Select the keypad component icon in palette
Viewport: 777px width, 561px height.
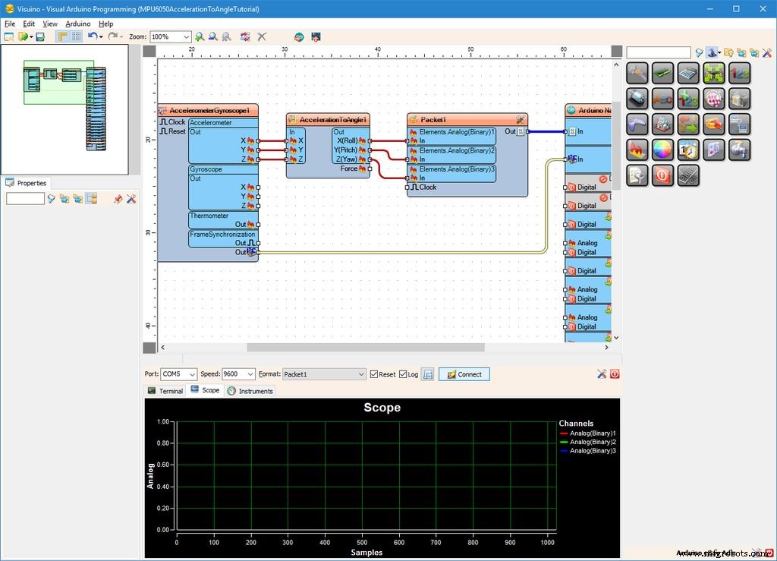pos(689,175)
